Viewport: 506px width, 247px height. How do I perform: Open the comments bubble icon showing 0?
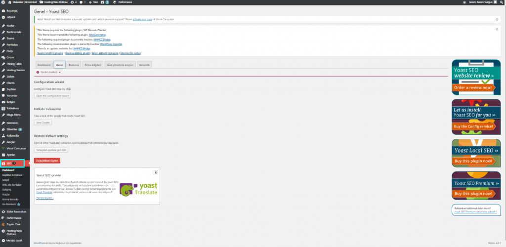[83, 2]
